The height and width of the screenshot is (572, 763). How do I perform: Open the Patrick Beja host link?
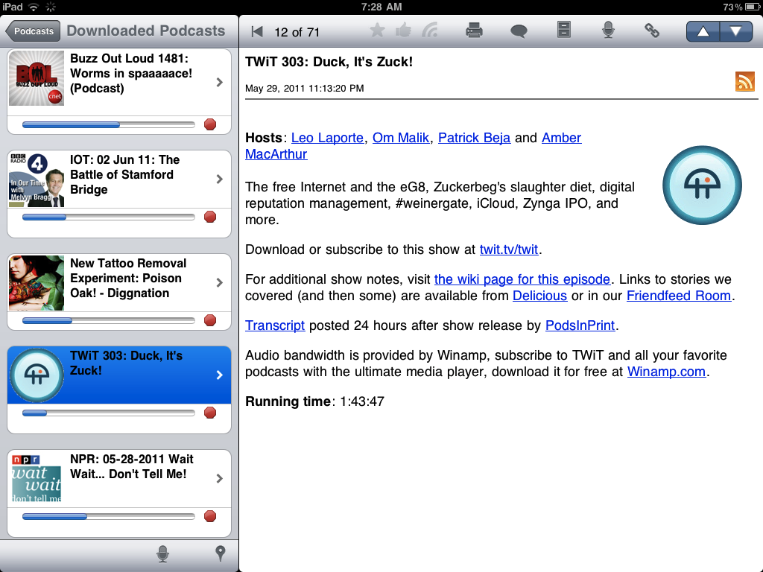point(475,138)
